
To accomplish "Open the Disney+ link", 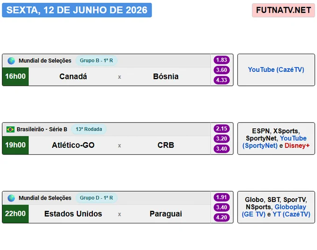I will (297, 146).
